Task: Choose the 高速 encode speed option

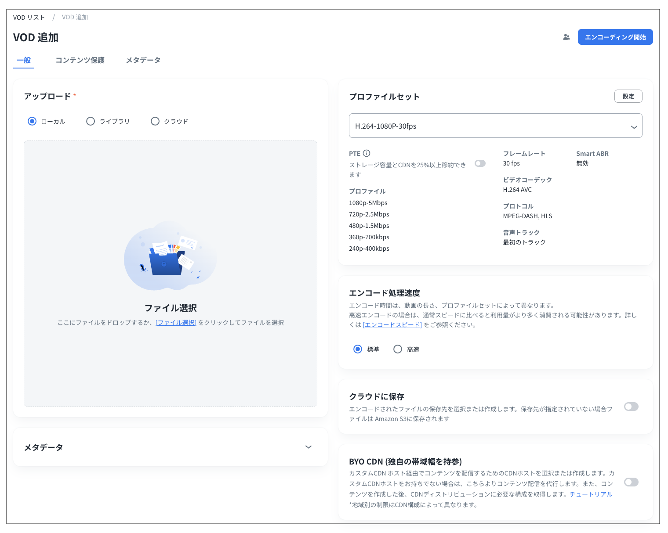Action: coord(398,349)
